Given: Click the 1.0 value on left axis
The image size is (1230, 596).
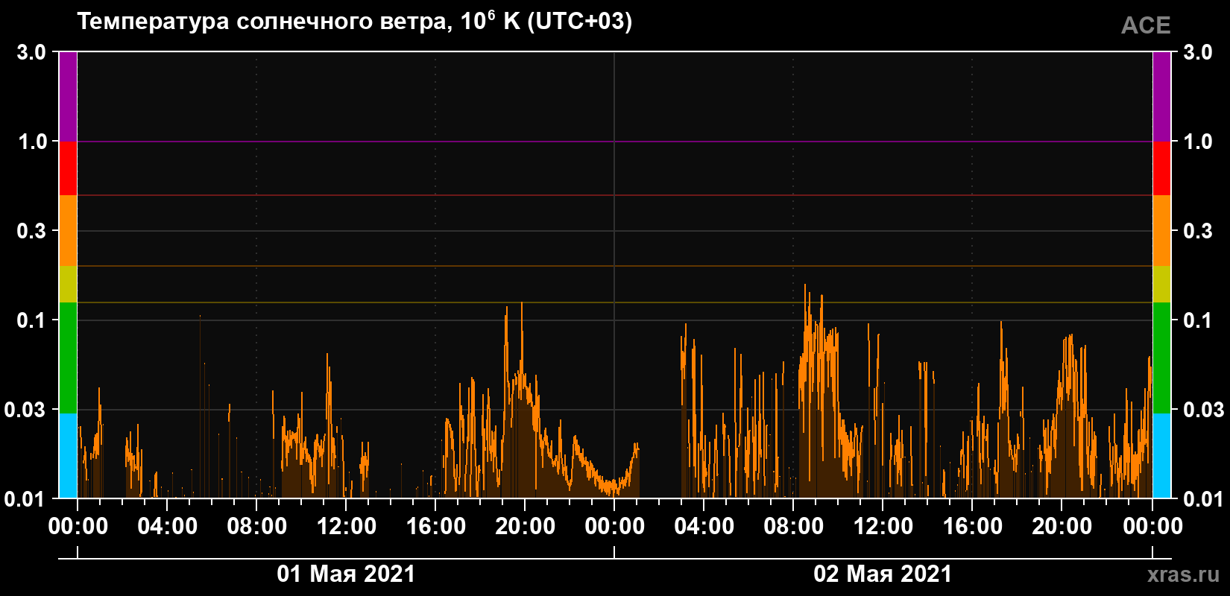Looking at the screenshot, I should [x=31, y=142].
